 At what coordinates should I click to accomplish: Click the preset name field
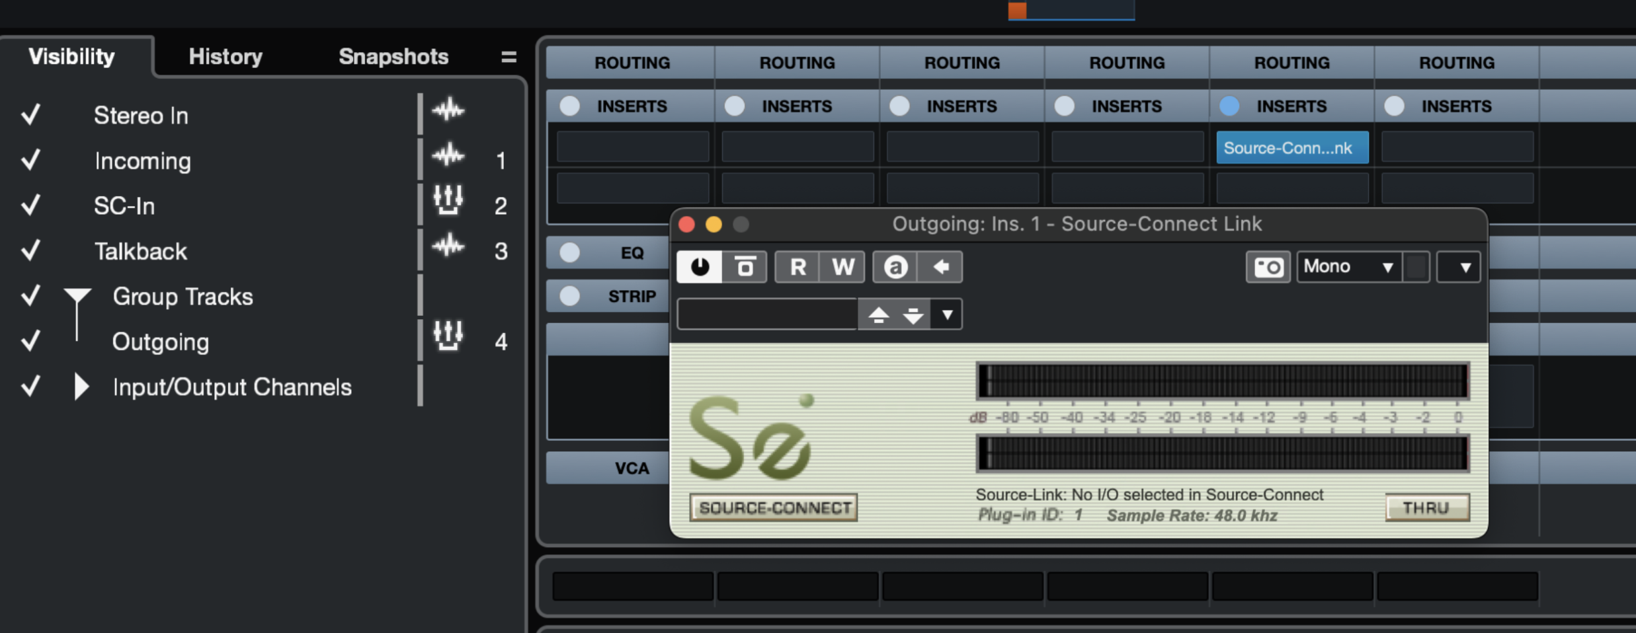click(x=767, y=315)
